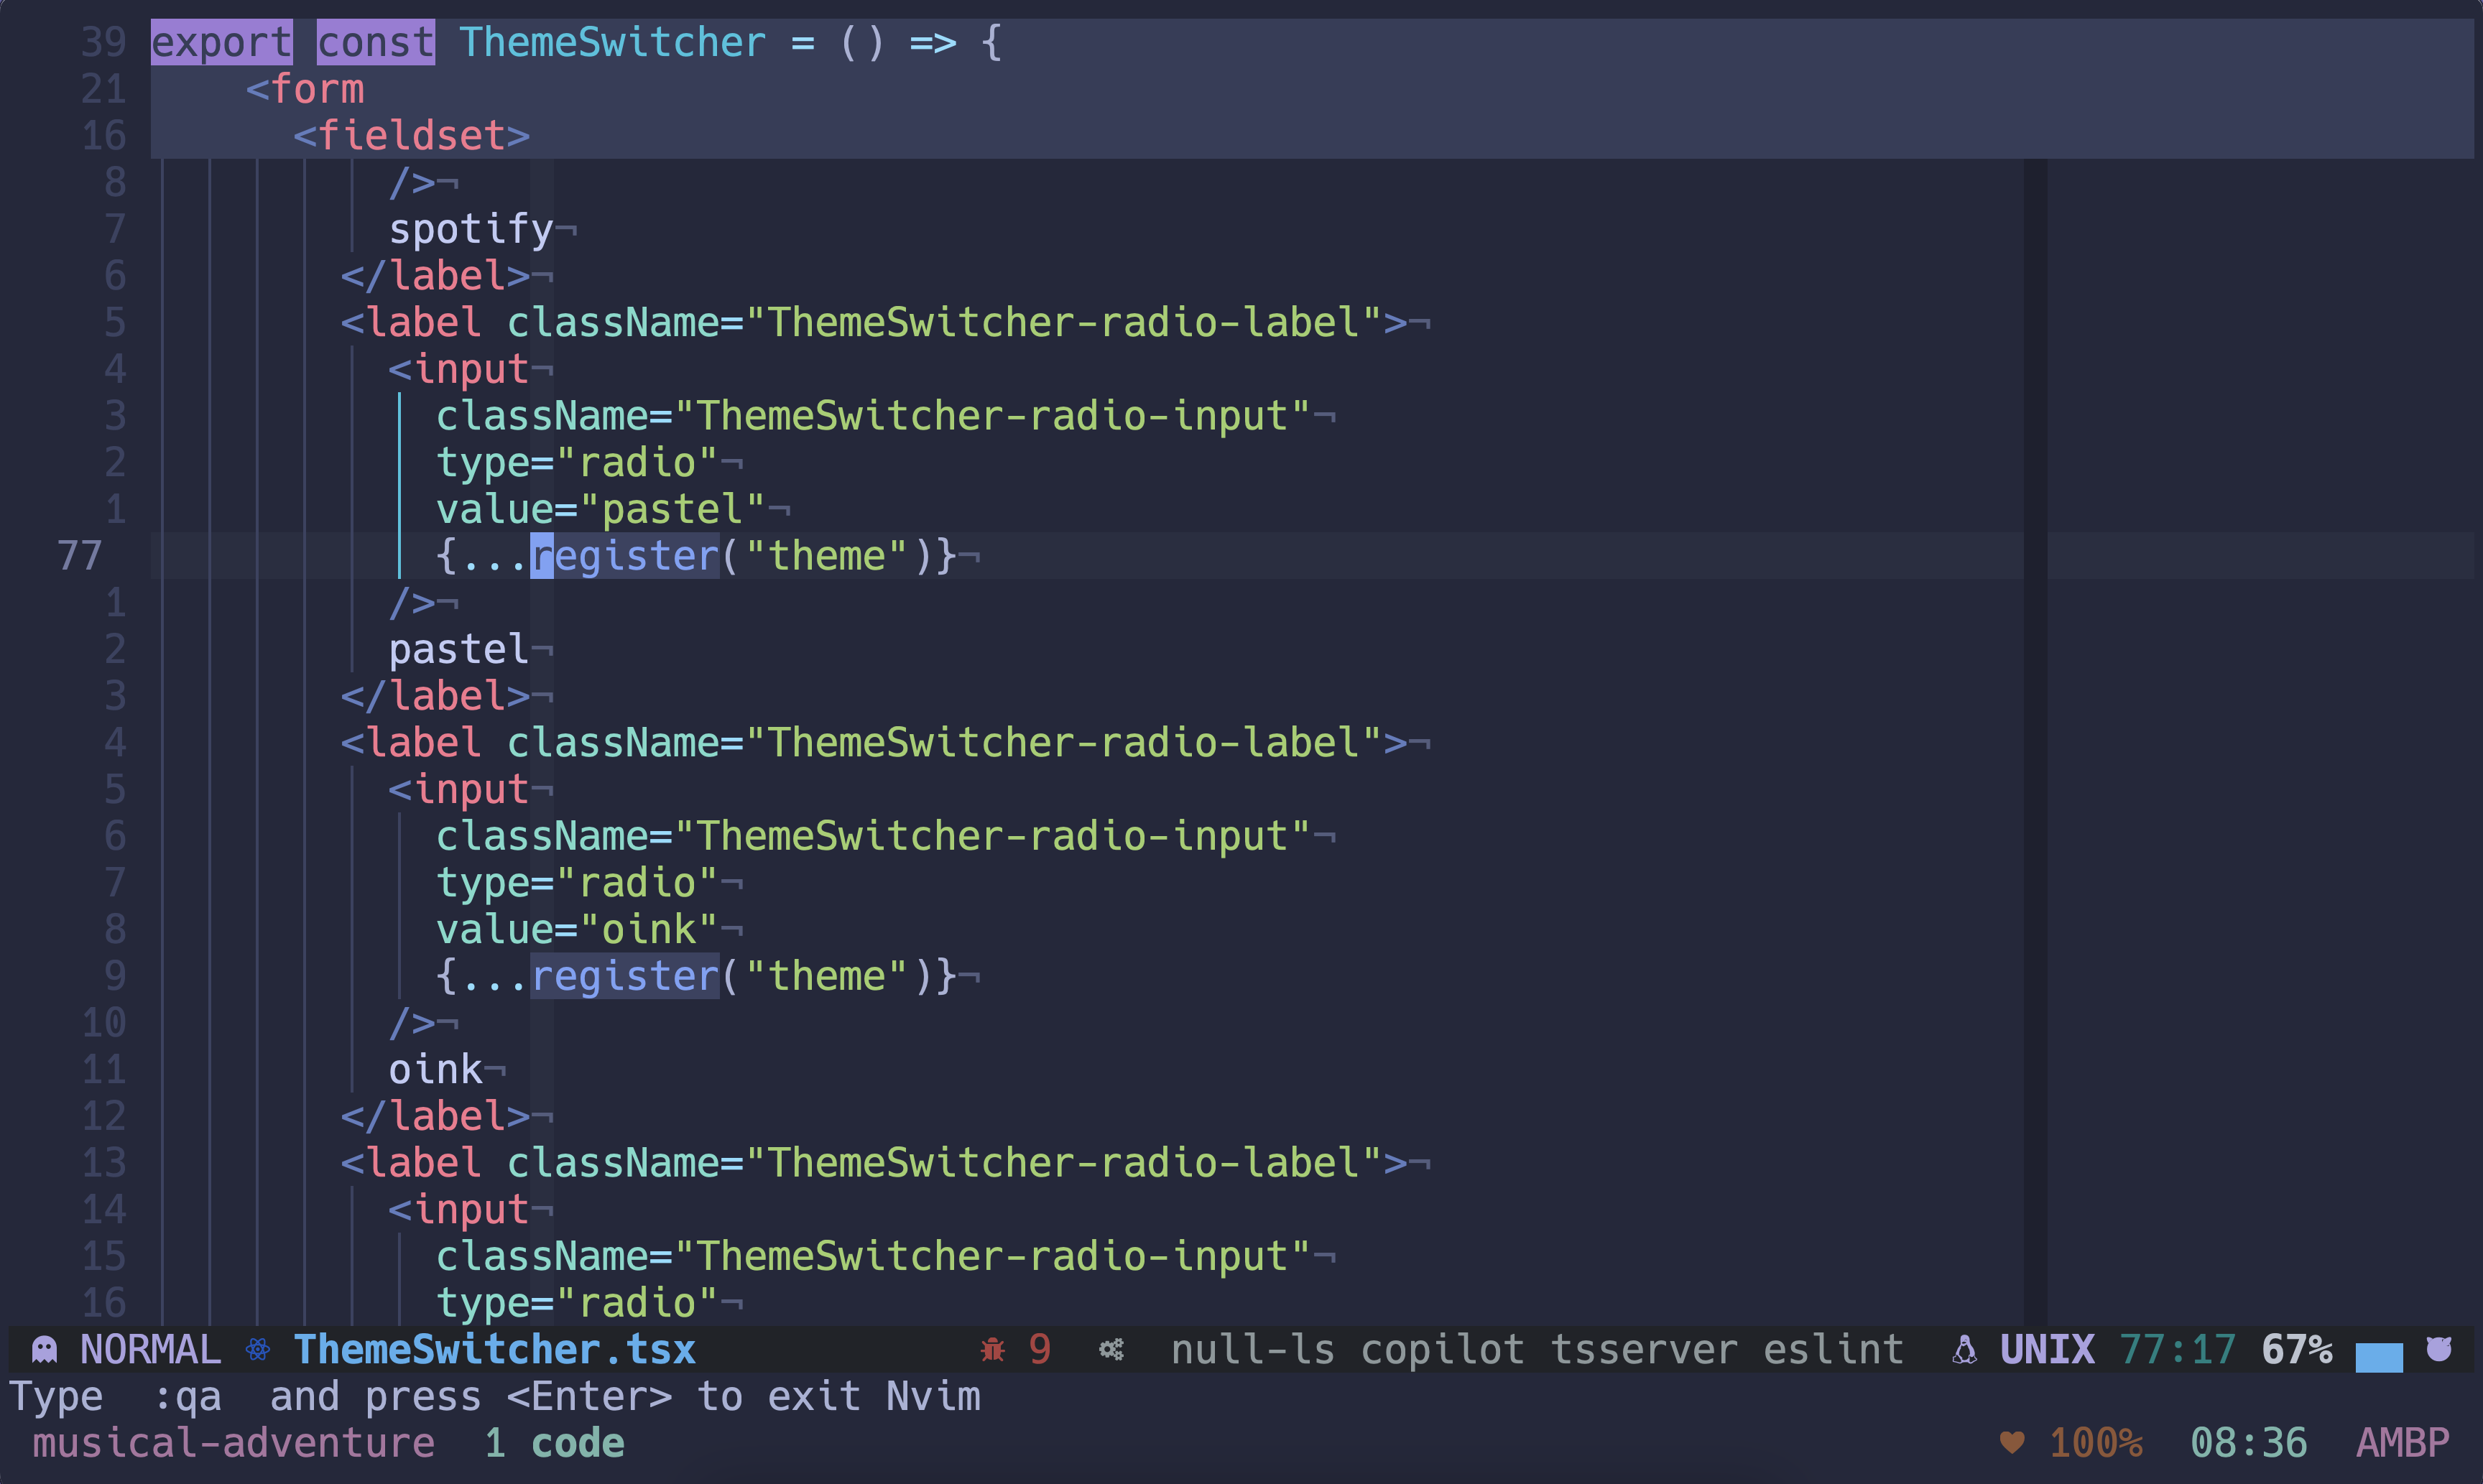Click the React atom file icon
This screenshot has width=2483, height=1484.
coord(258,1350)
